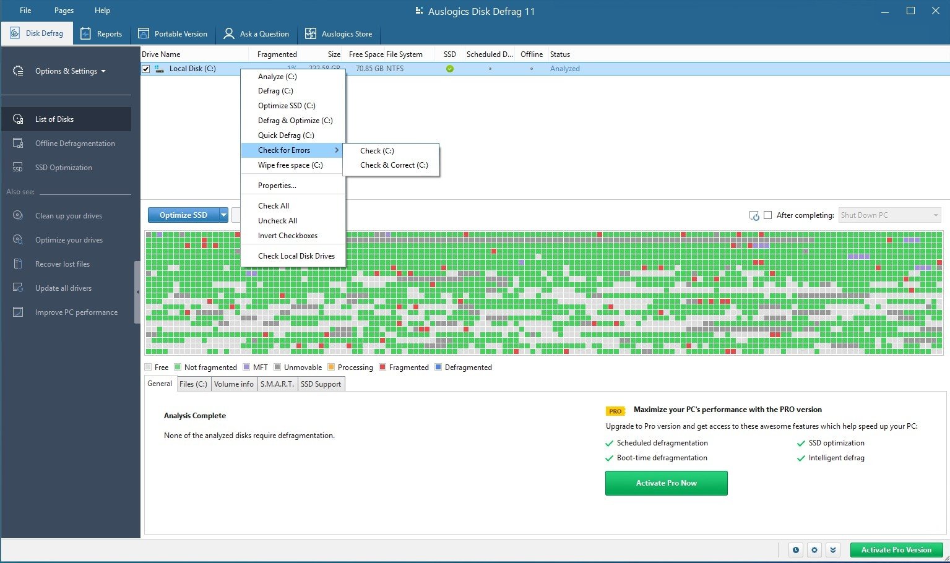Viewport: 950px width, 563px height.
Task: Toggle the Local Disk (C:) checkbox
Action: [x=146, y=69]
